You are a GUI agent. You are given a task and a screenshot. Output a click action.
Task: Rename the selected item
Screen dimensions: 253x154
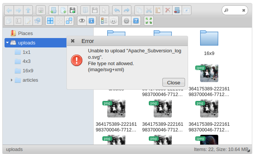[19, 21]
